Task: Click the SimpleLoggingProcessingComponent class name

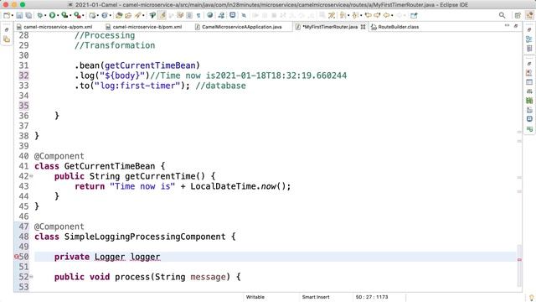Action: 145,237
